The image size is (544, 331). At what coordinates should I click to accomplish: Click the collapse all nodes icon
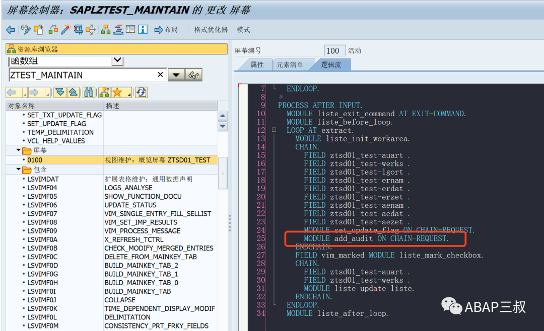[73, 93]
